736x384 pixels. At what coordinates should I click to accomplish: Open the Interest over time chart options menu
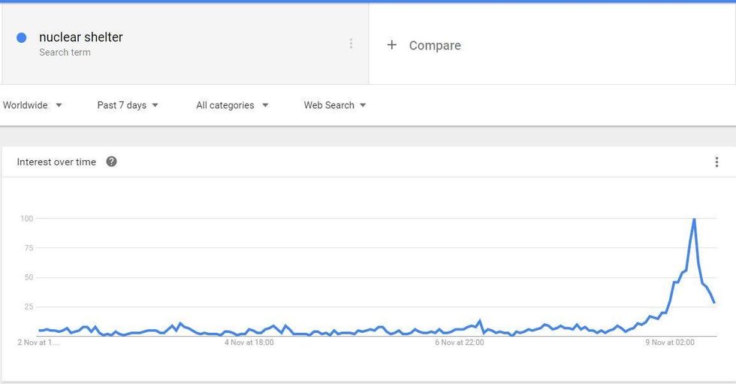tap(716, 162)
